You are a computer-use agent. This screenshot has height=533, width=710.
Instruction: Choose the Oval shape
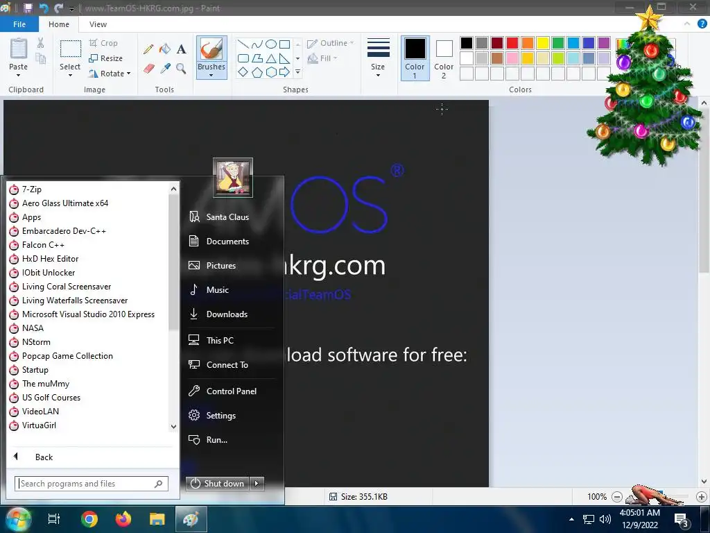click(271, 44)
